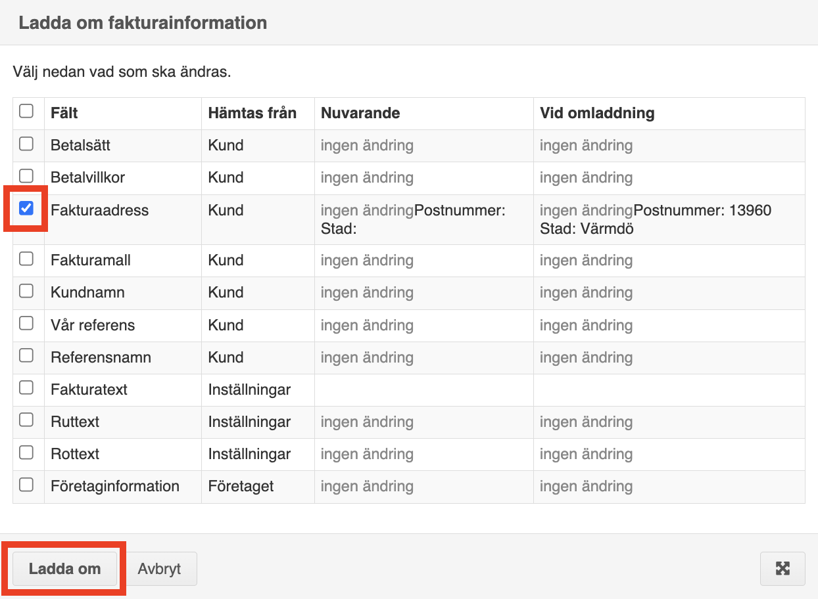Click the Fält column header
818x599 pixels.
(x=64, y=113)
